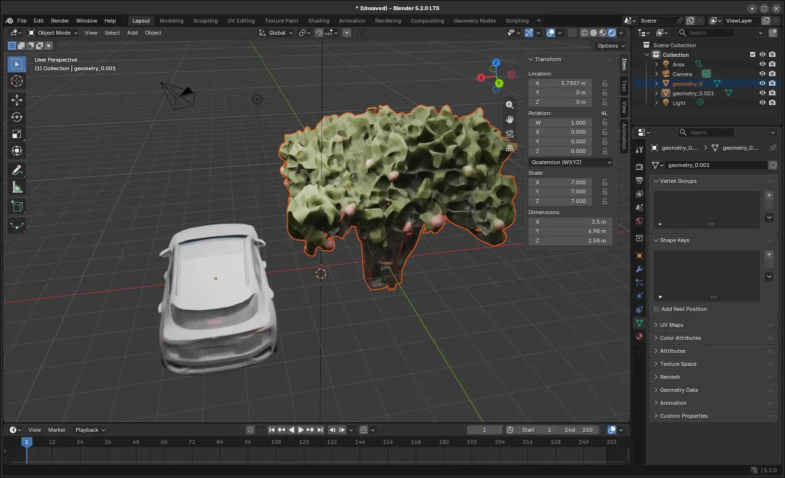785x478 pixels.
Task: Select the Rotate tool
Action: [17, 117]
